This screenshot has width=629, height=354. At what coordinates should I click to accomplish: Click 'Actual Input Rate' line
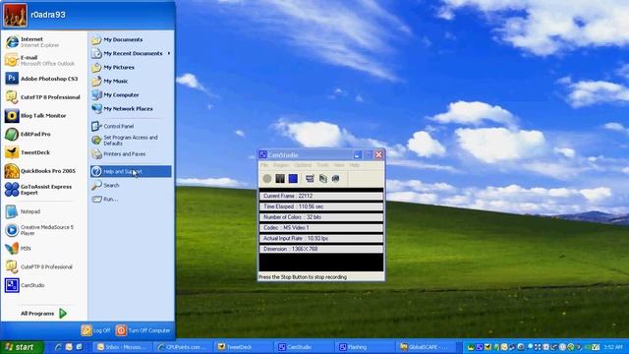(321, 238)
